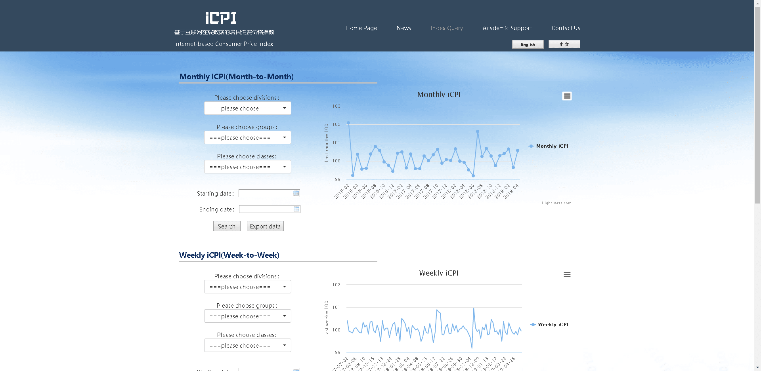Open the Weekly iCPI chart export menu

[567, 274]
